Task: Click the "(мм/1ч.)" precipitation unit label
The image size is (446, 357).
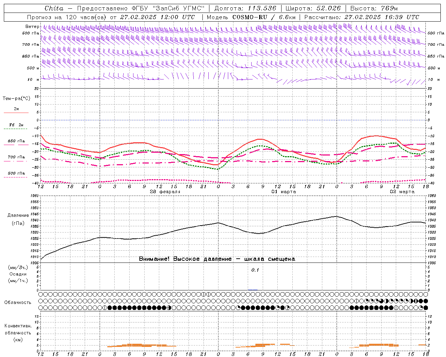Action: pyautogui.click(x=18, y=281)
